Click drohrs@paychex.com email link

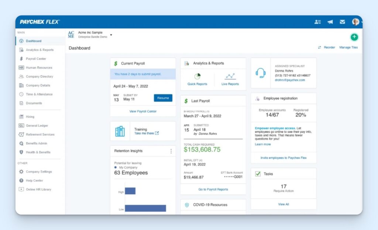coord(290,80)
